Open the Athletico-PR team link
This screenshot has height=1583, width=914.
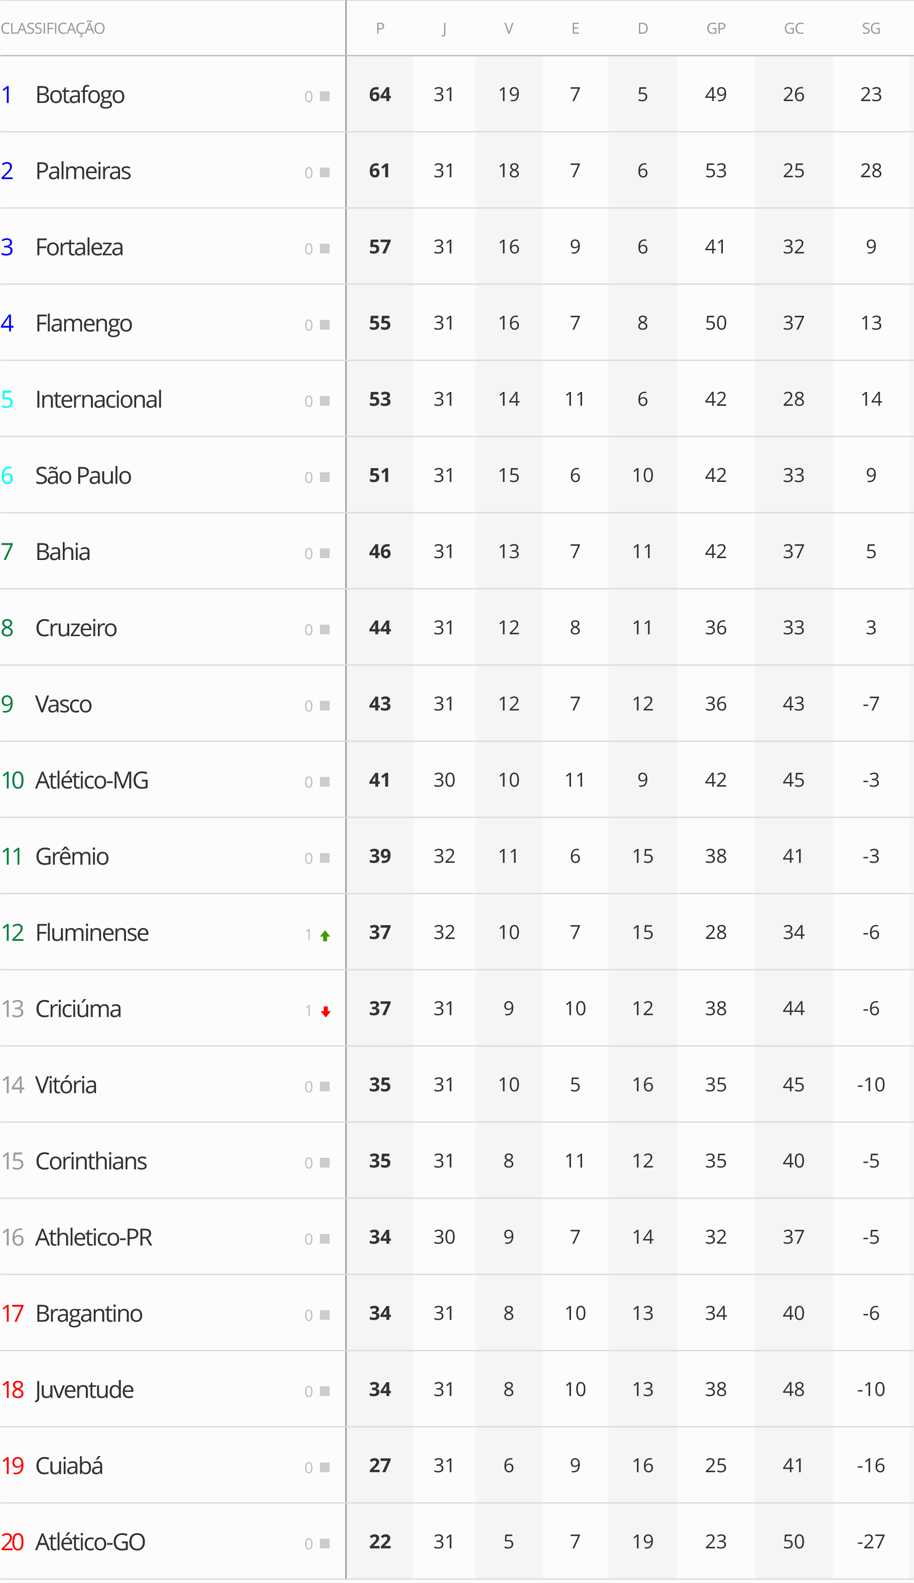[x=94, y=1237]
